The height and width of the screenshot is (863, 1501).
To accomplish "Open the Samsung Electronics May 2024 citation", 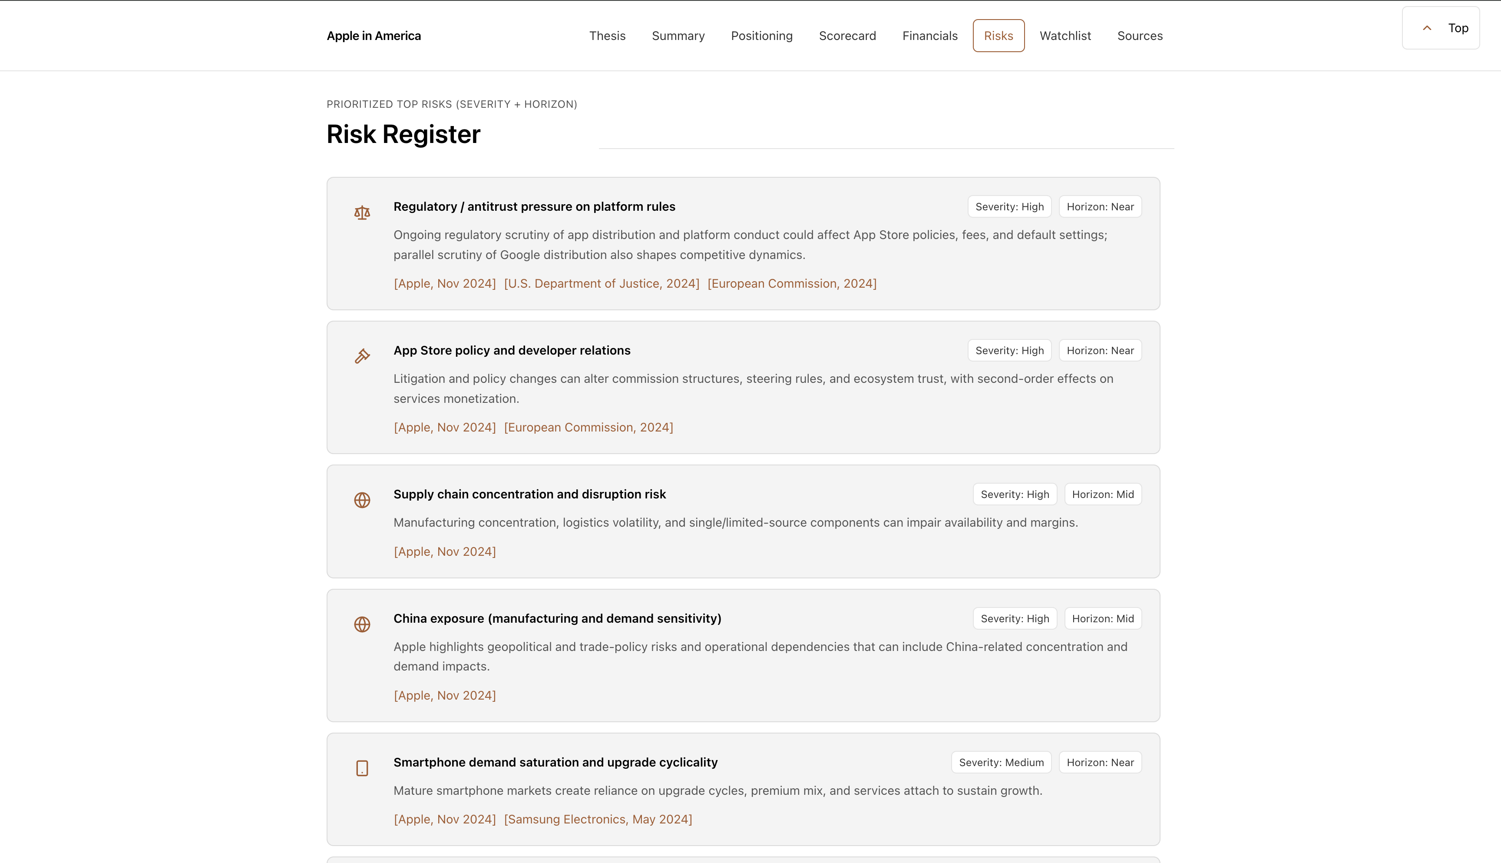I will point(598,819).
